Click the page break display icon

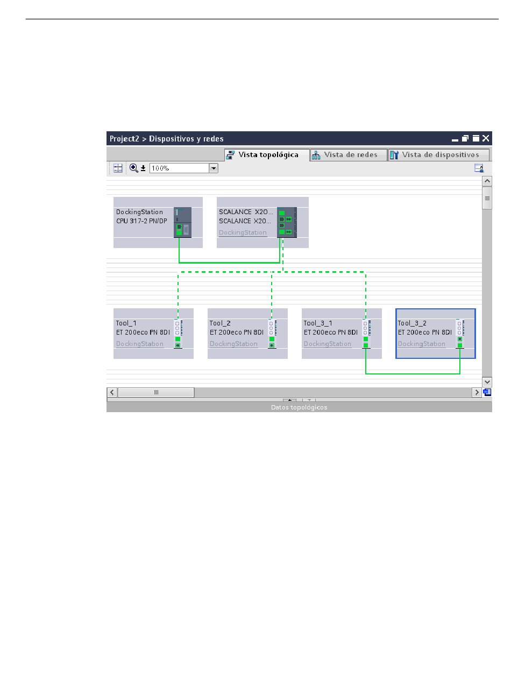[x=118, y=168]
